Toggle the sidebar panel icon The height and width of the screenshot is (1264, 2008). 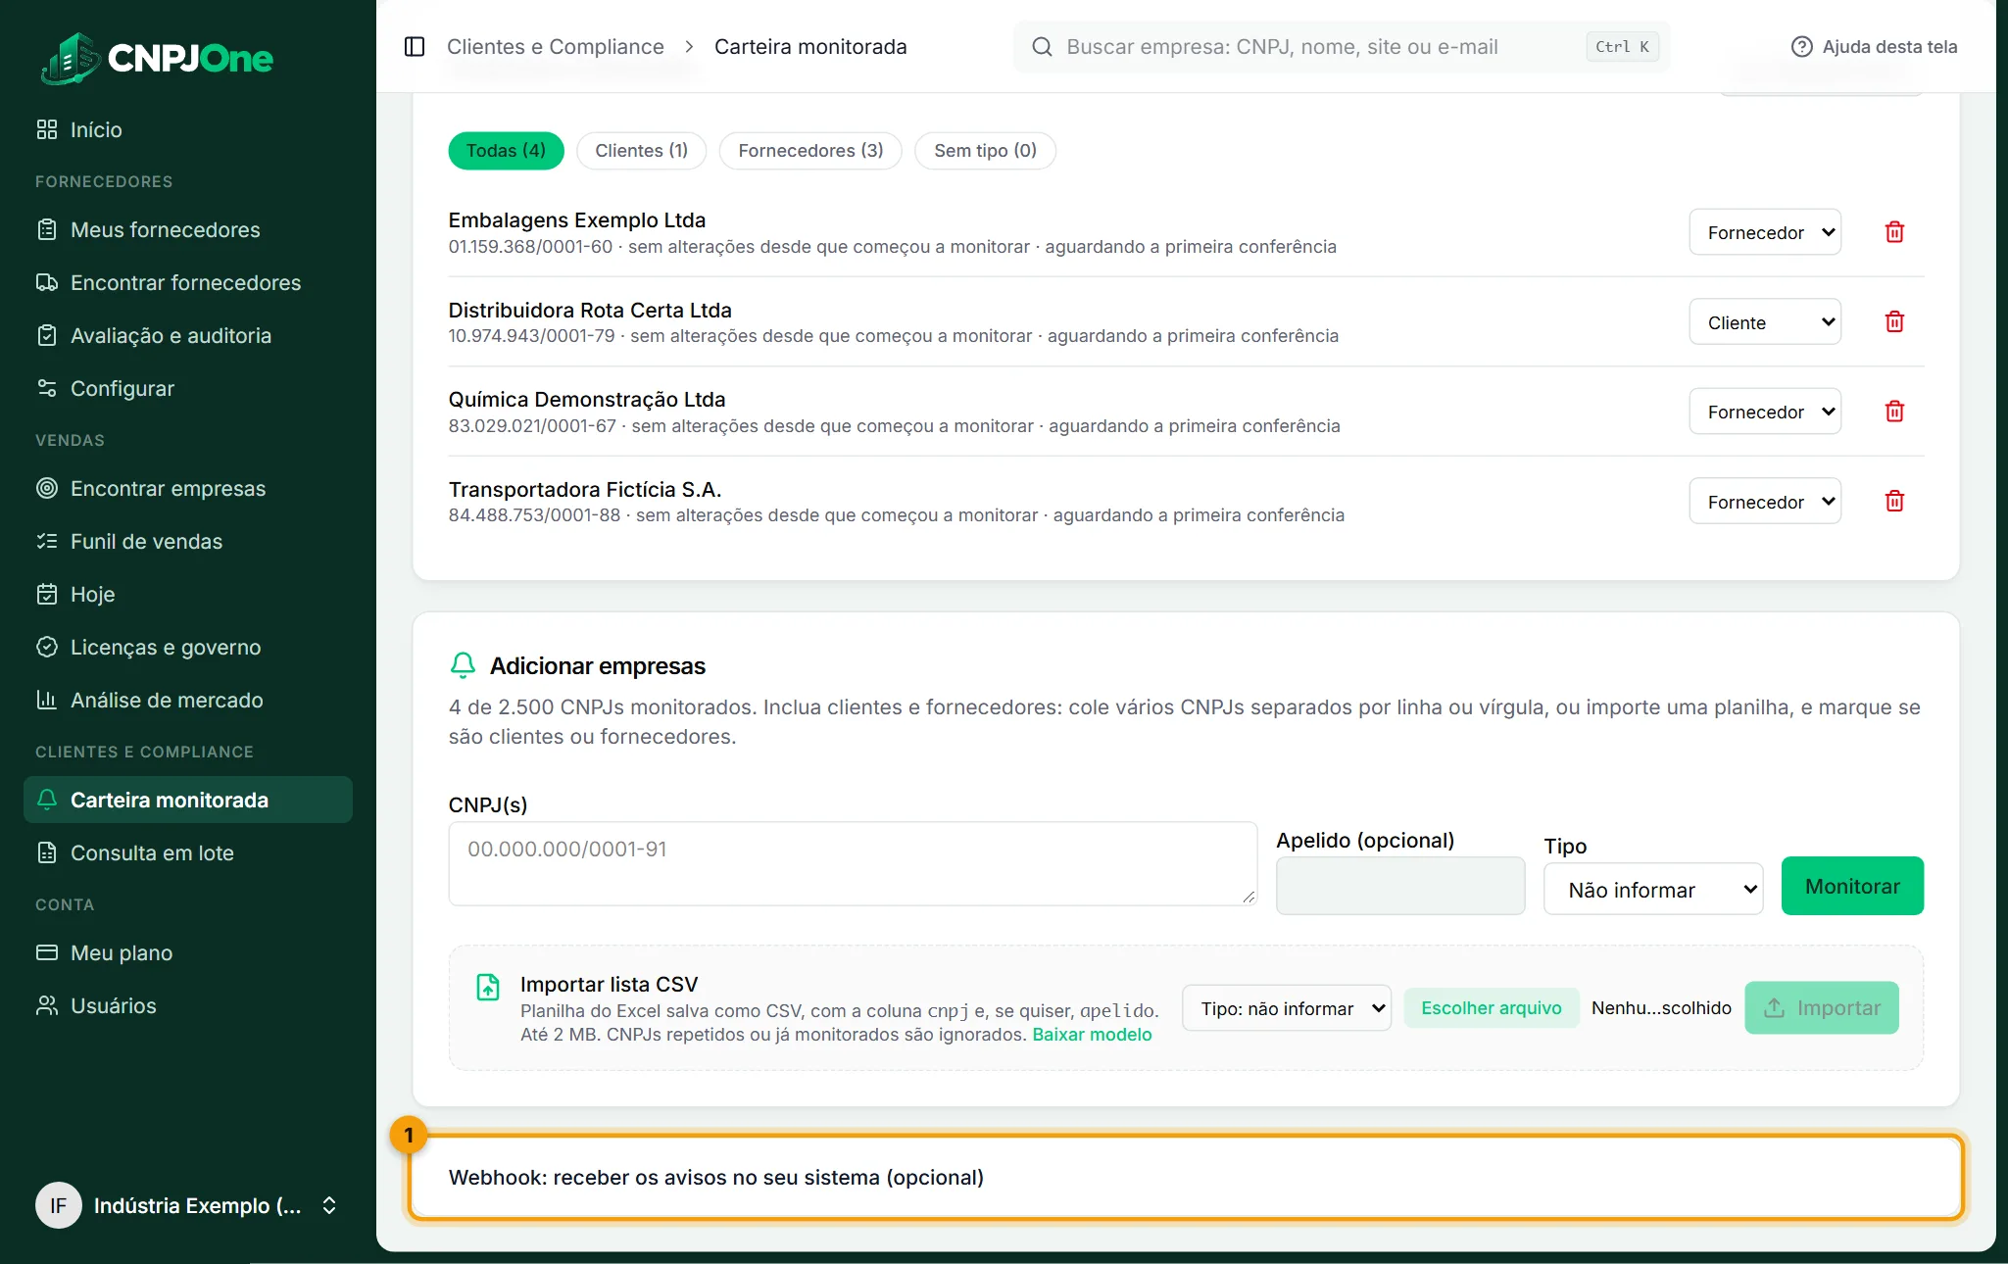coord(415,47)
